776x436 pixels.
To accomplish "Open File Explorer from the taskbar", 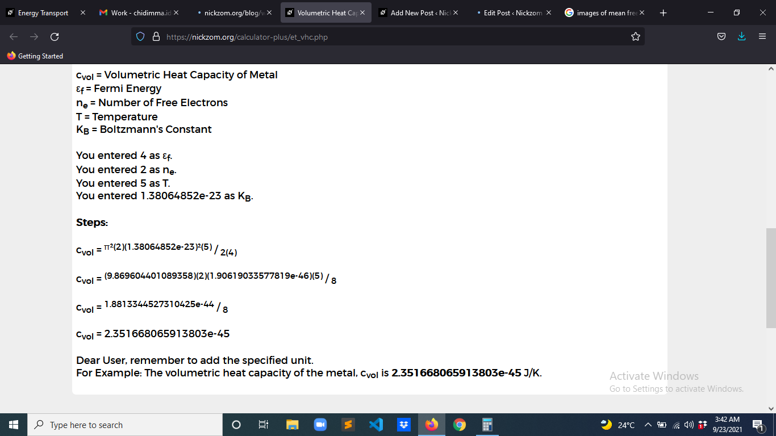I will tap(292, 425).
